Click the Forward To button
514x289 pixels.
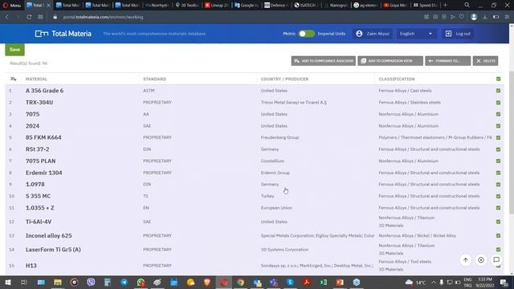click(x=448, y=61)
